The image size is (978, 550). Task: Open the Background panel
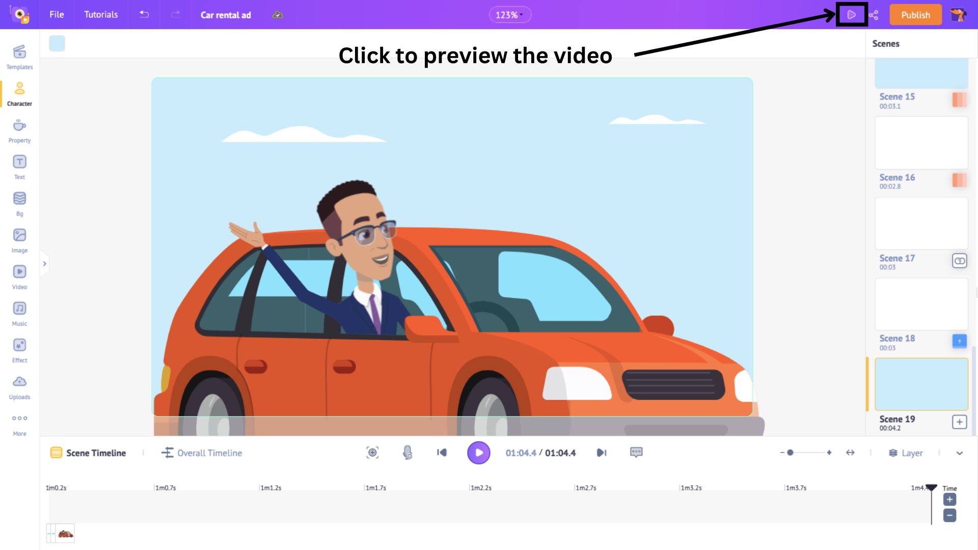click(19, 204)
